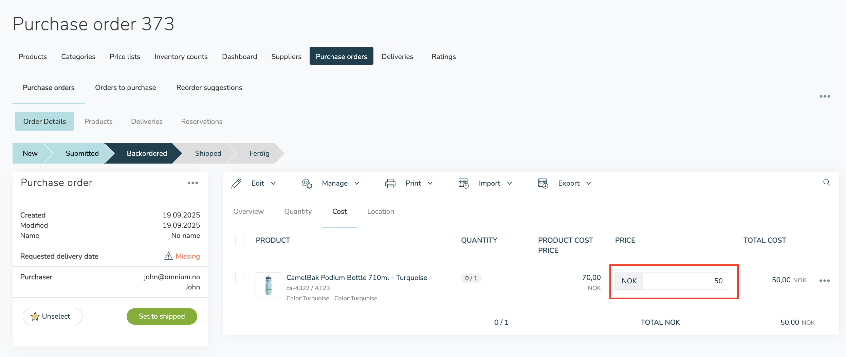The width and height of the screenshot is (846, 357).
Task: Tick the CamelBak Podium Bottle row checkbox
Action: click(240, 278)
